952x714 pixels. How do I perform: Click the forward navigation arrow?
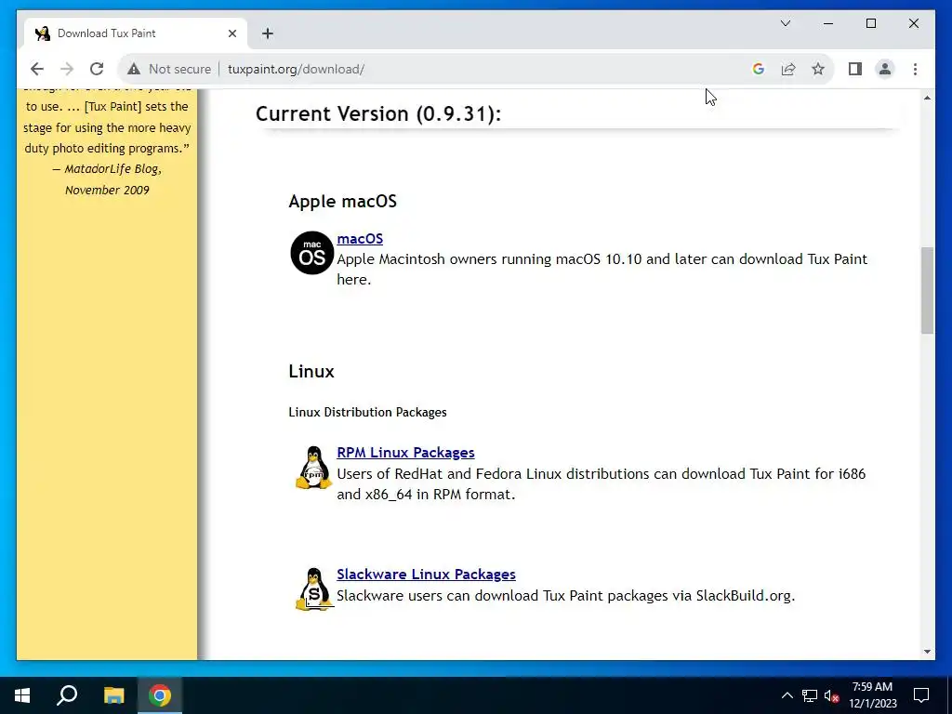[67, 69]
